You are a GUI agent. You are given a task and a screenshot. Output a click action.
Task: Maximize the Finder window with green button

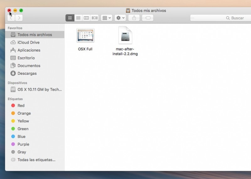click(x=21, y=10)
